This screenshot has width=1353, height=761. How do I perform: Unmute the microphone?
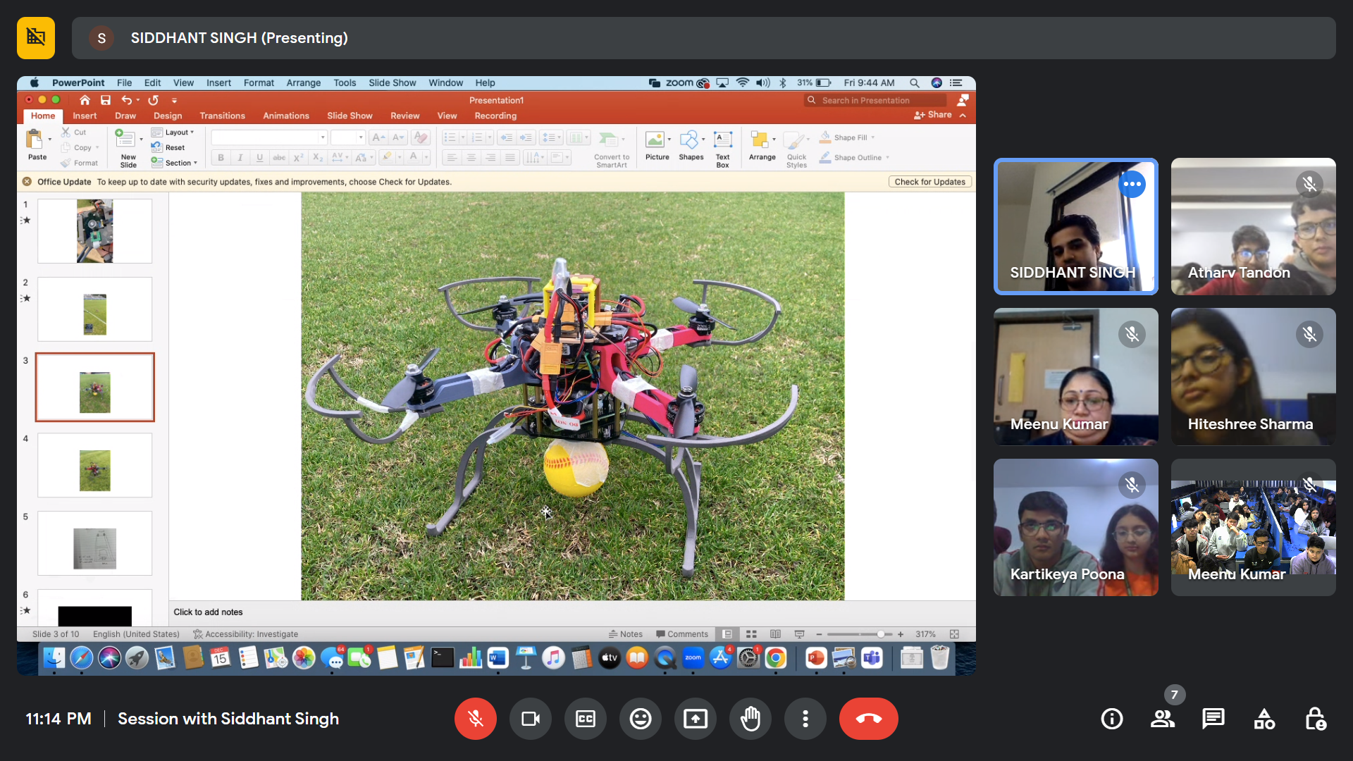pyautogui.click(x=476, y=719)
